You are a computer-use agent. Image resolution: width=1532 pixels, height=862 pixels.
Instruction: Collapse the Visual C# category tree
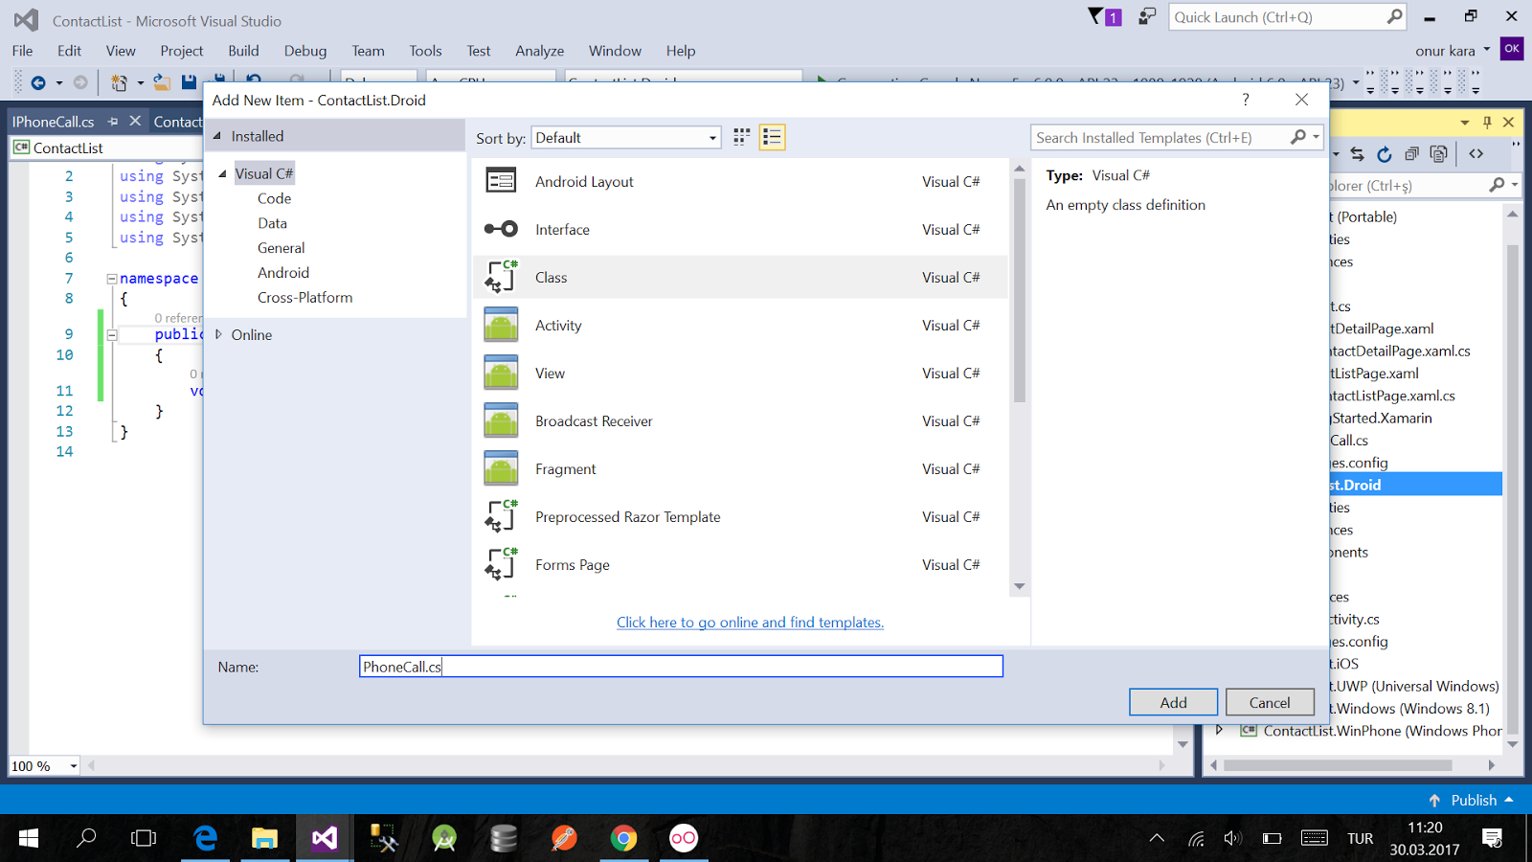point(221,172)
